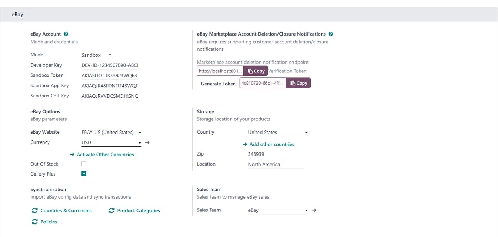498x237 pixels.
Task: Click the Gallery Plus label
Action: coord(43,174)
